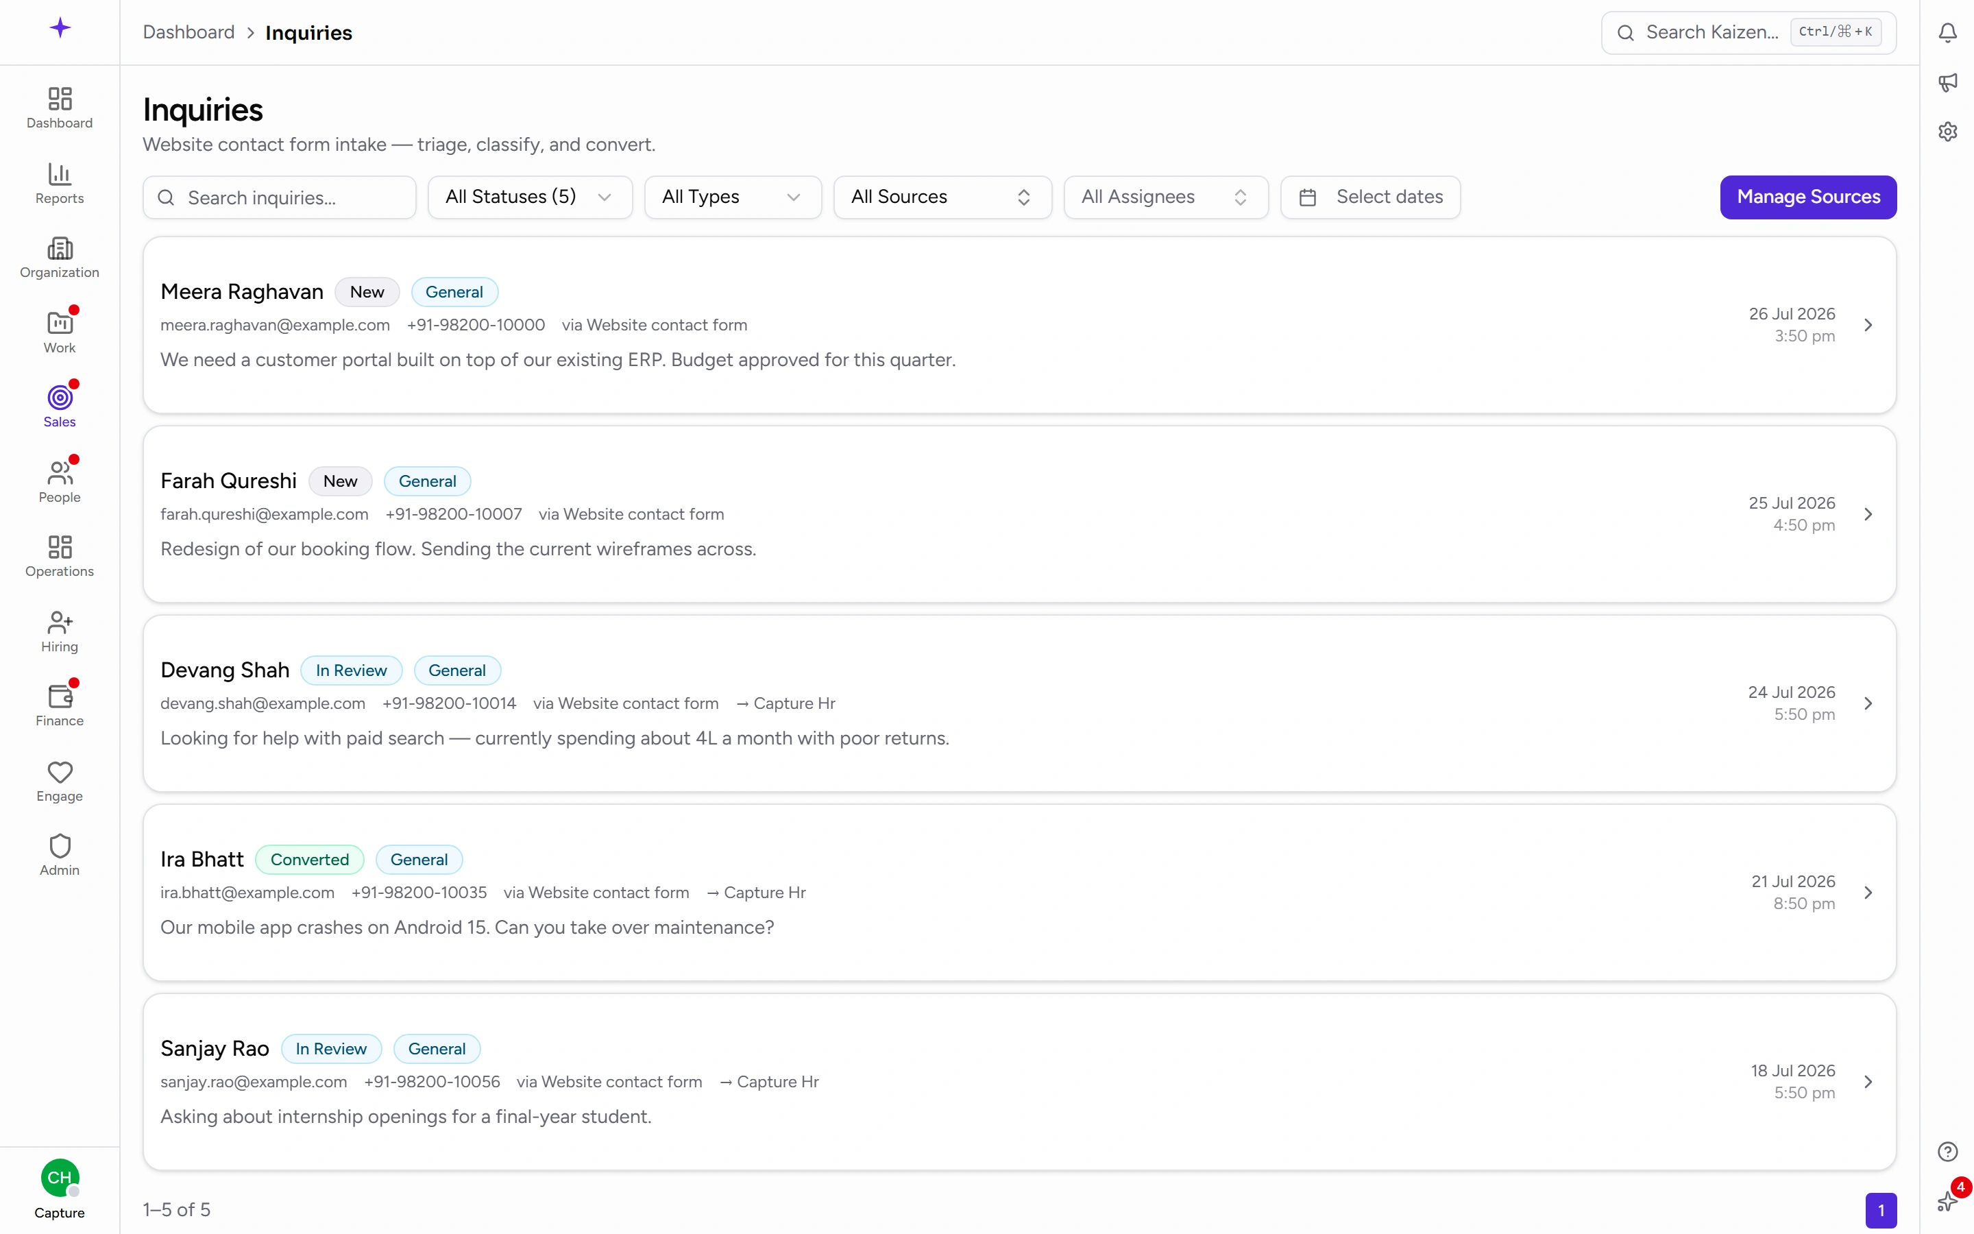Open the announcements megaphone icon
Screen dimensions: 1974x1234
[x=1947, y=82]
